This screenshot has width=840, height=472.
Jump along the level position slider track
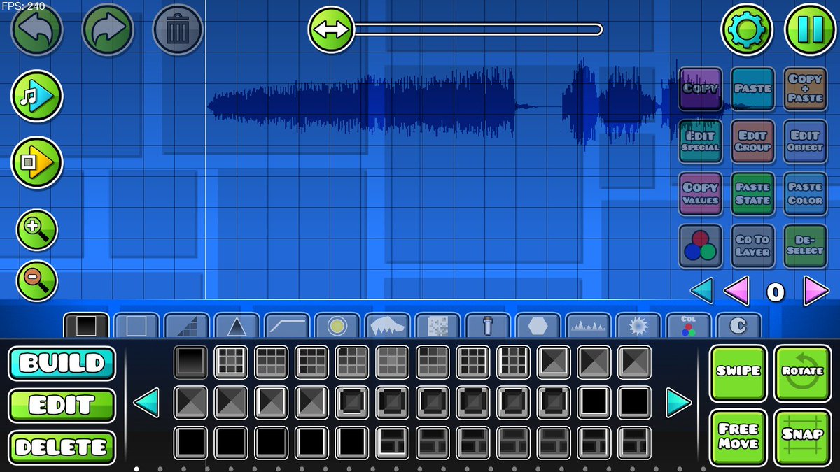pos(477,29)
